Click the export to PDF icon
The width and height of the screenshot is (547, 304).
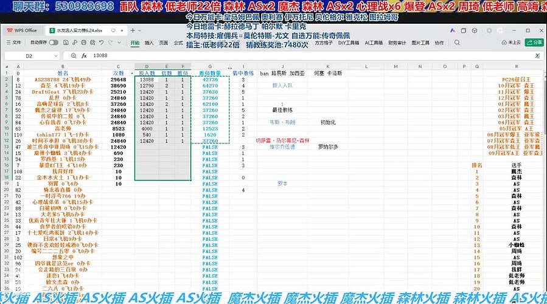point(75,43)
